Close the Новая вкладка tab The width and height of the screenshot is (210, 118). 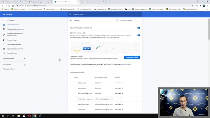pyautogui.click(x=104, y=2)
